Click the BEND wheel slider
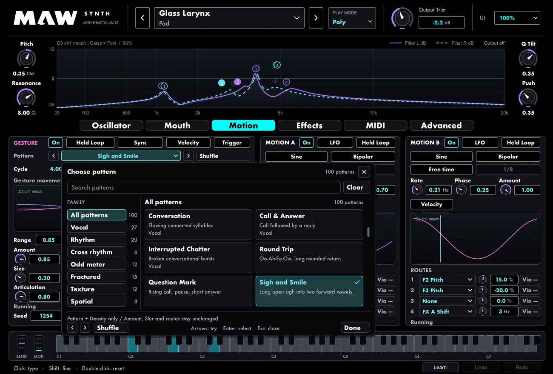This screenshot has height=374, width=553. click(21, 344)
